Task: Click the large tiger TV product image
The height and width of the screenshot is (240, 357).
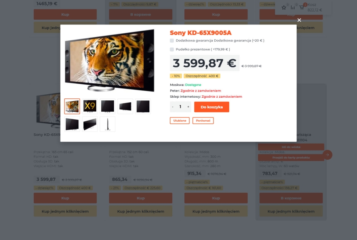Action: click(x=109, y=60)
